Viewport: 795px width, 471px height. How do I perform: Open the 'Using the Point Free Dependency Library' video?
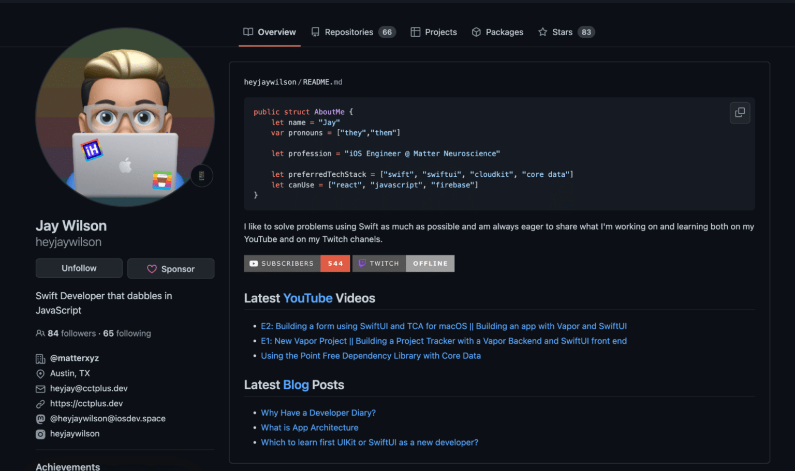tap(371, 356)
